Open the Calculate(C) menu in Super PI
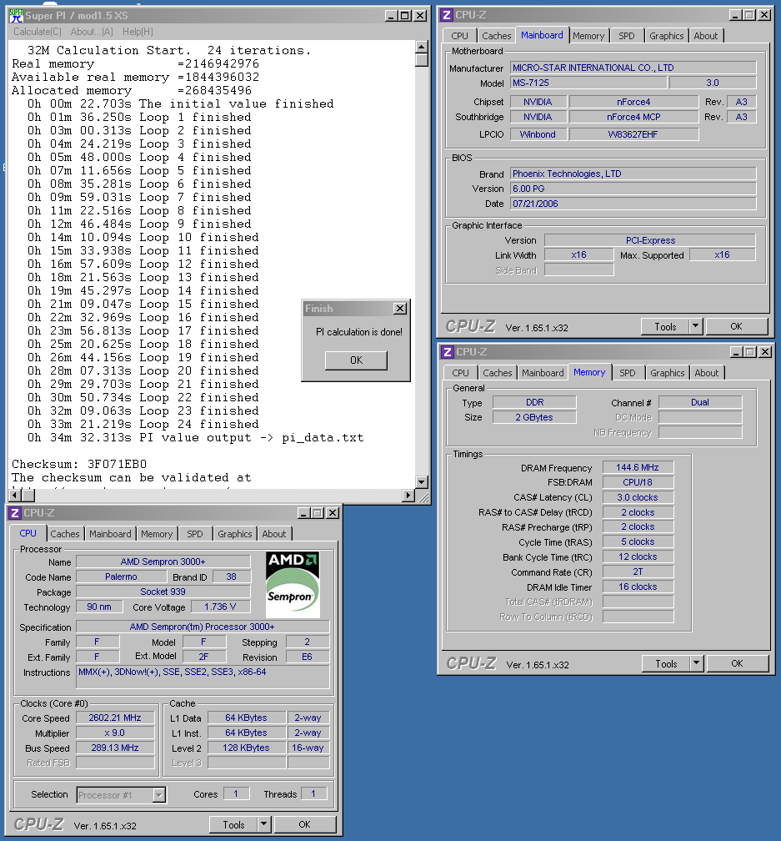 [38, 32]
